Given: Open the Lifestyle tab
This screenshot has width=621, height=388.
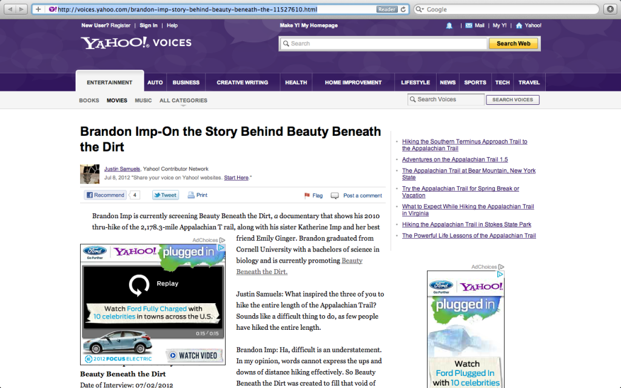Looking at the screenshot, I should click(415, 82).
